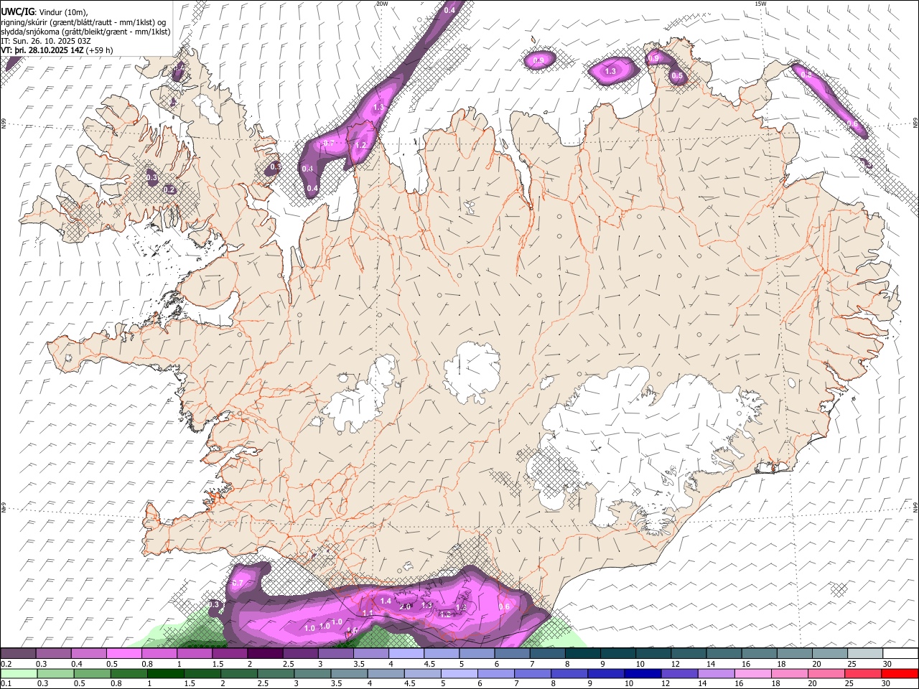Select lower-row green swatch starting at 0.5
Screen dimensions: 919x689
pos(92,673)
